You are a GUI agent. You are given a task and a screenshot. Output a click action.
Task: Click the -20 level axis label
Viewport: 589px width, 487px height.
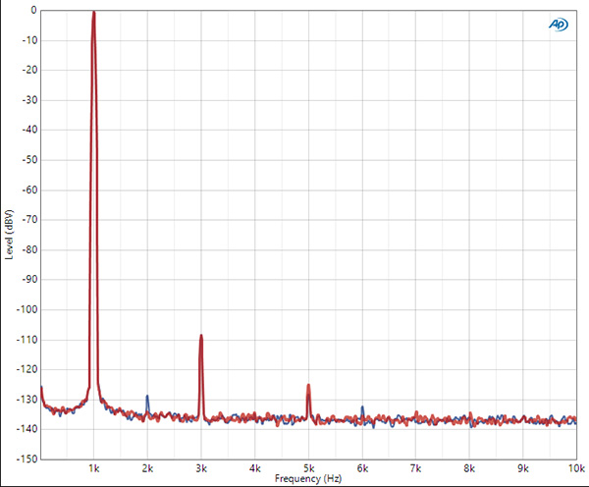coord(29,70)
